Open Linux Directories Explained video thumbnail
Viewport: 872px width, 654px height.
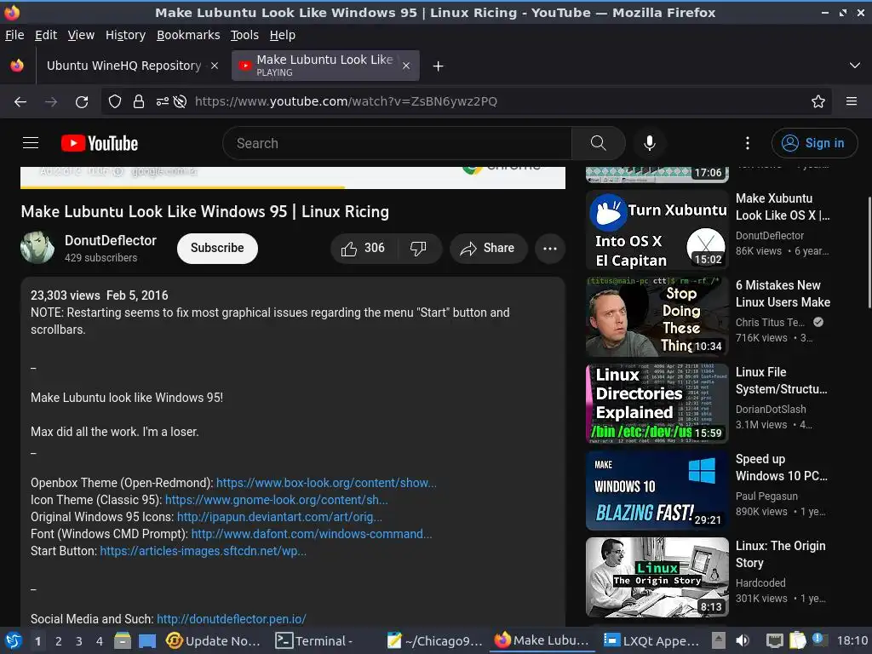(x=657, y=404)
